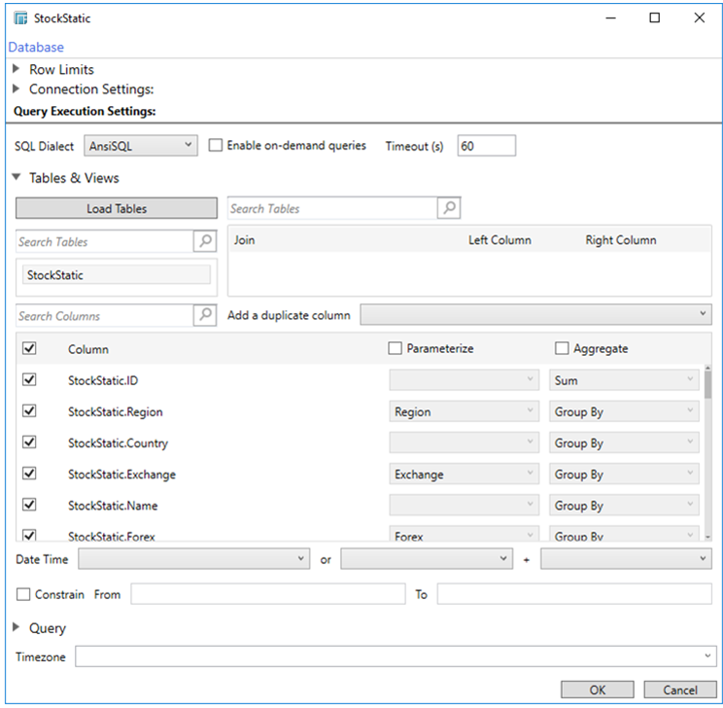Screen dimensions: 723x708
Task: Expand the Row Limits section
Action: click(x=17, y=70)
